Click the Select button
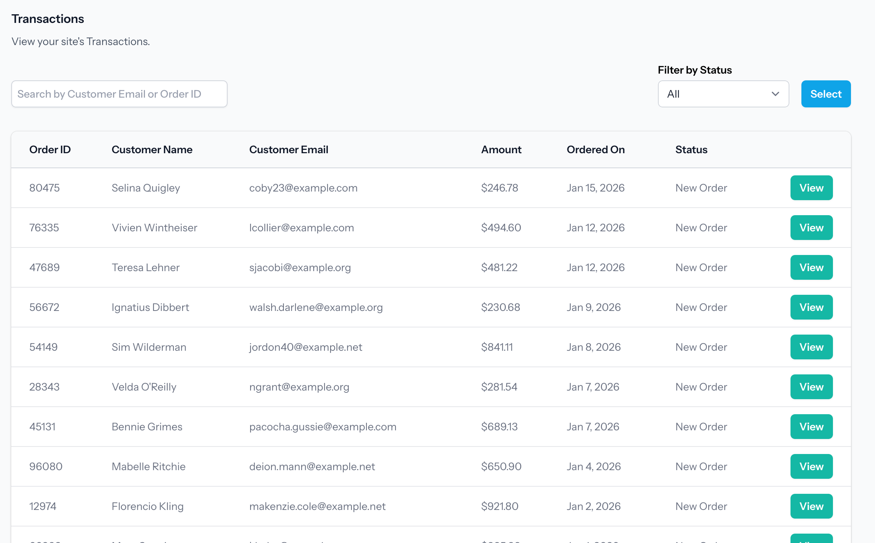The height and width of the screenshot is (543, 875). (x=825, y=94)
